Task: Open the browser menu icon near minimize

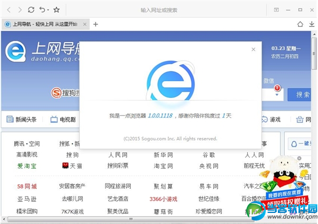Action: 276,9
